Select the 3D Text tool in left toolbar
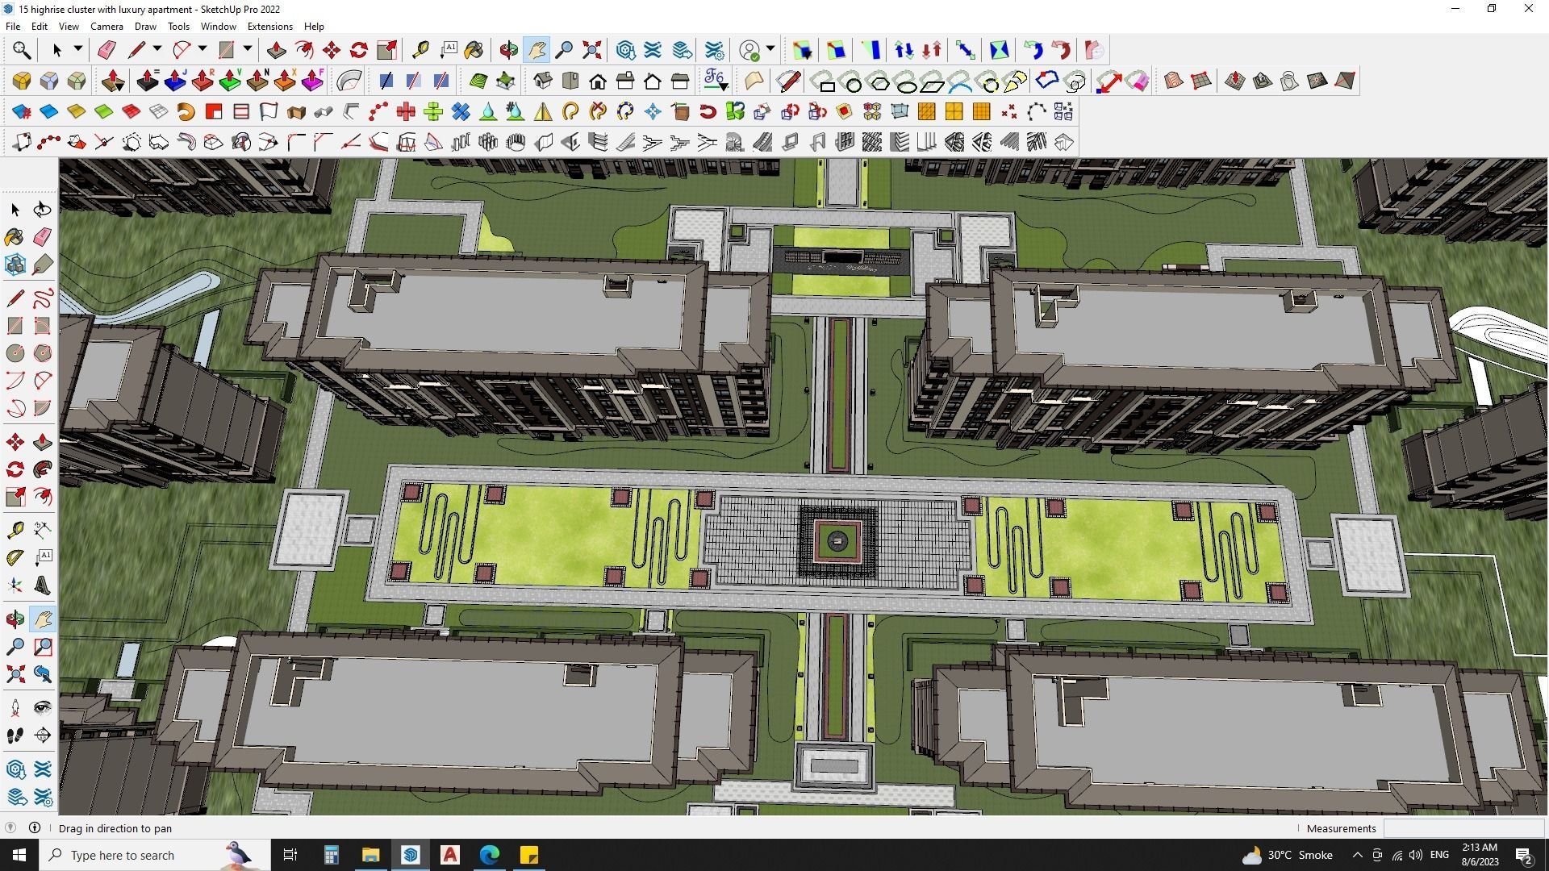The image size is (1549, 871). [43, 584]
